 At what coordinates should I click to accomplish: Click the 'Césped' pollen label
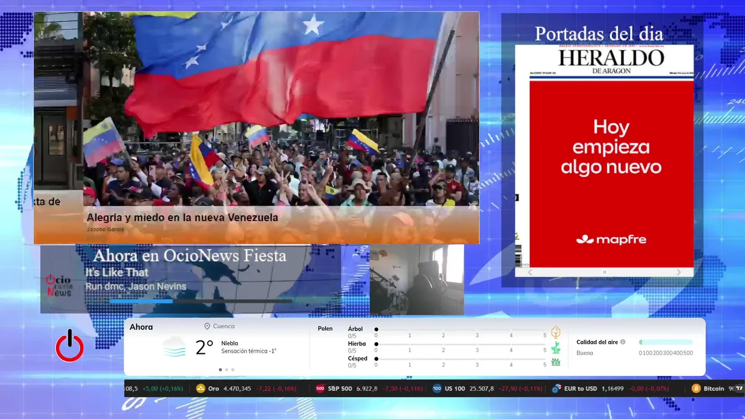coord(357,358)
